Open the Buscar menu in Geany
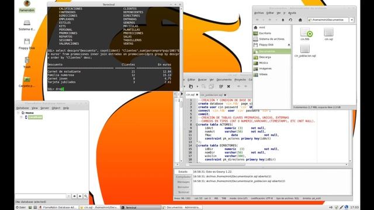 (203, 79)
